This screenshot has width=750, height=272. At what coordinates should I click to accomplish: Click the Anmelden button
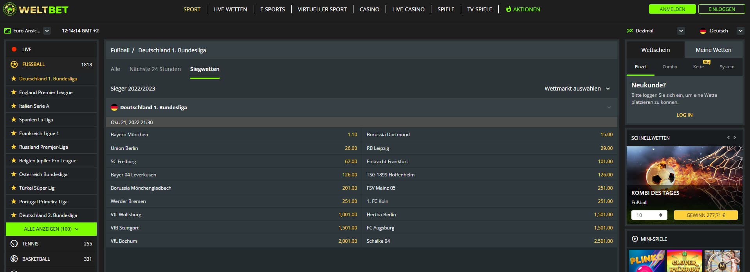(672, 9)
